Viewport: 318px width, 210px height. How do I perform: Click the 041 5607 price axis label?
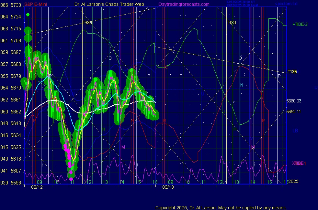tap(11, 171)
